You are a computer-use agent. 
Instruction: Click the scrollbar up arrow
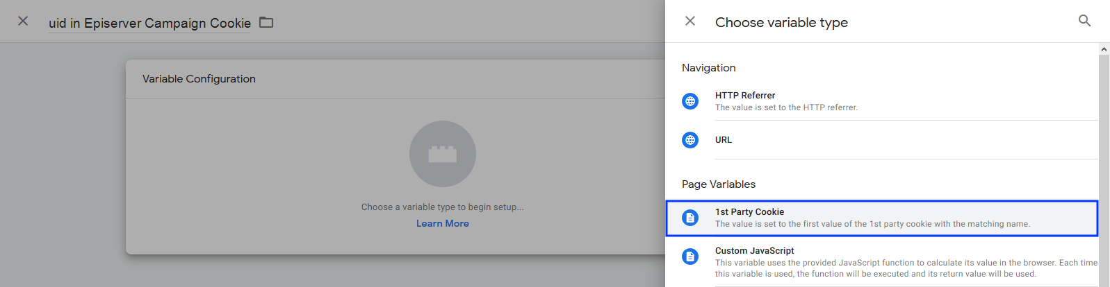point(1104,49)
